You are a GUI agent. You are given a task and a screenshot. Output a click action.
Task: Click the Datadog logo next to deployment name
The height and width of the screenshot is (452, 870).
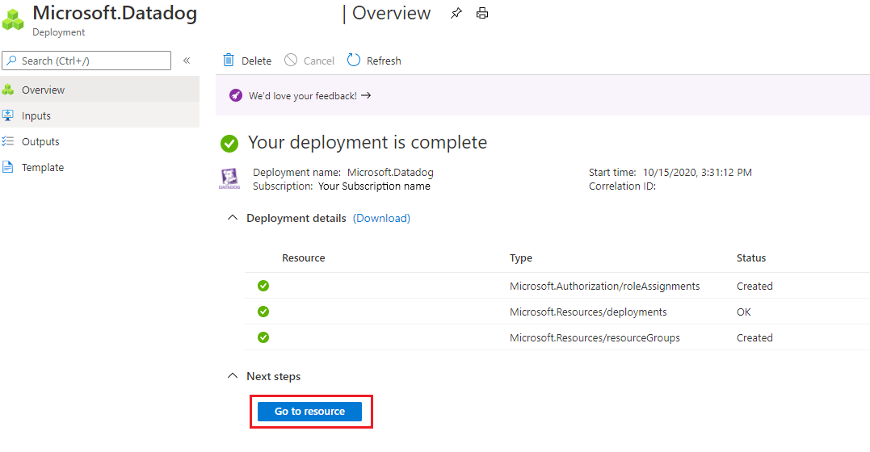(x=229, y=178)
